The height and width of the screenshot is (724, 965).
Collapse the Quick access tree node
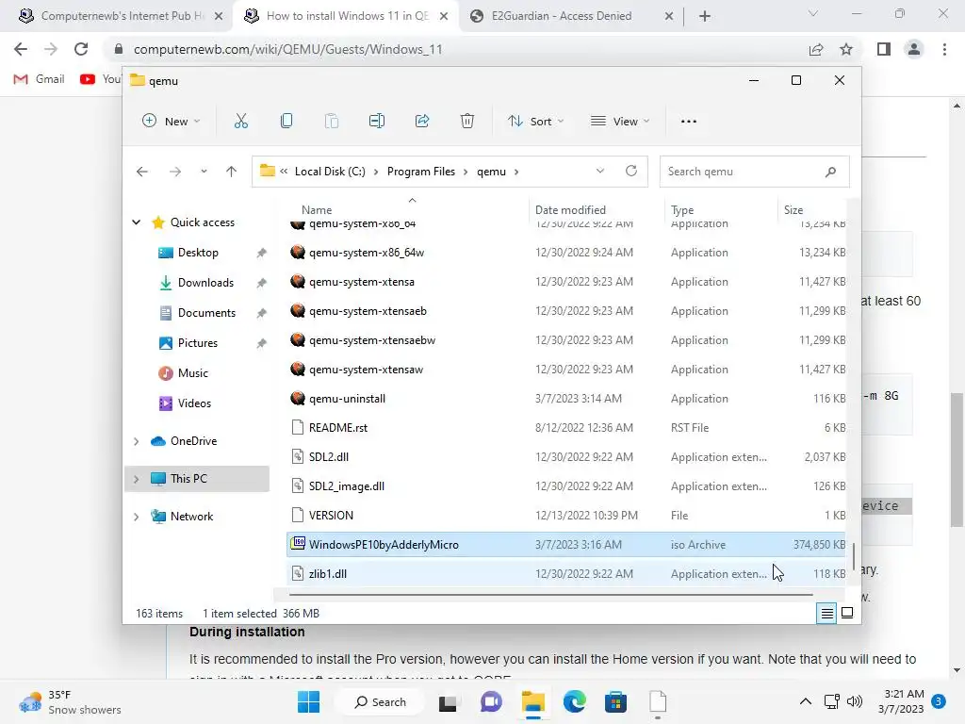[x=137, y=222]
